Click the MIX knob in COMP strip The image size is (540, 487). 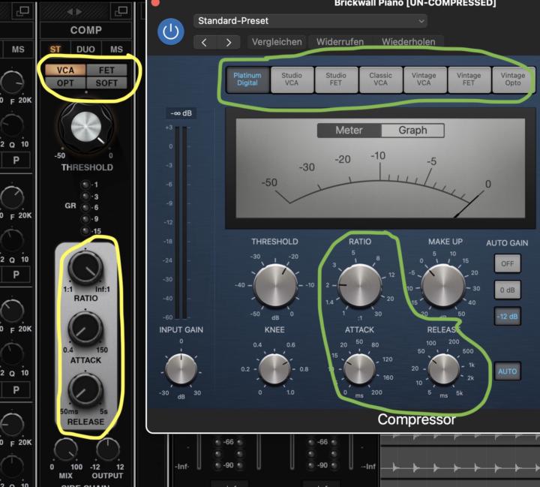[x=66, y=449]
